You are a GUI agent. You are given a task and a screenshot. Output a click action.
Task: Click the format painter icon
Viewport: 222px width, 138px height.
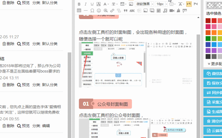[185, 11]
